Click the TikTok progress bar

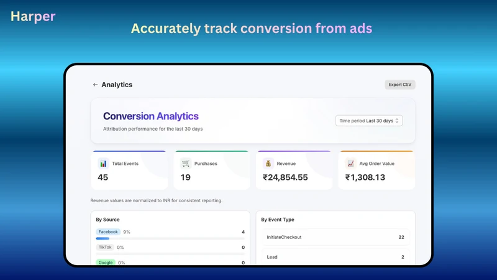click(170, 254)
